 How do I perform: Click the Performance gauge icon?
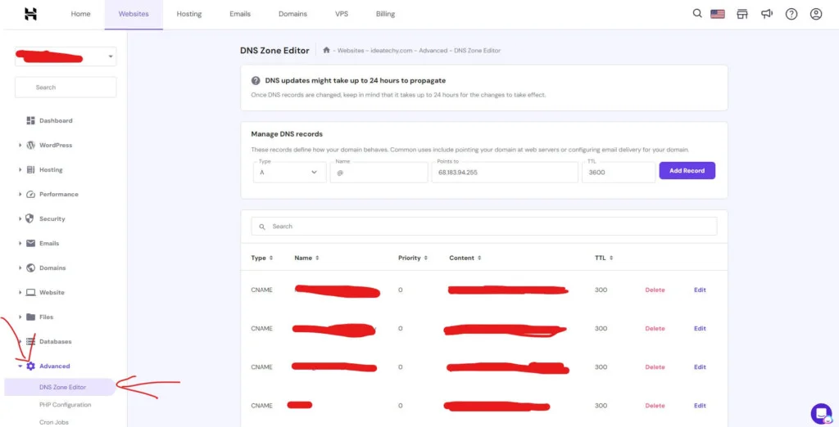[30, 195]
